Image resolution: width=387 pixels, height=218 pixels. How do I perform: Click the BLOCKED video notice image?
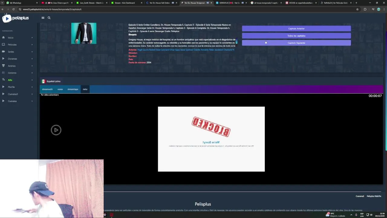pyautogui.click(x=211, y=139)
